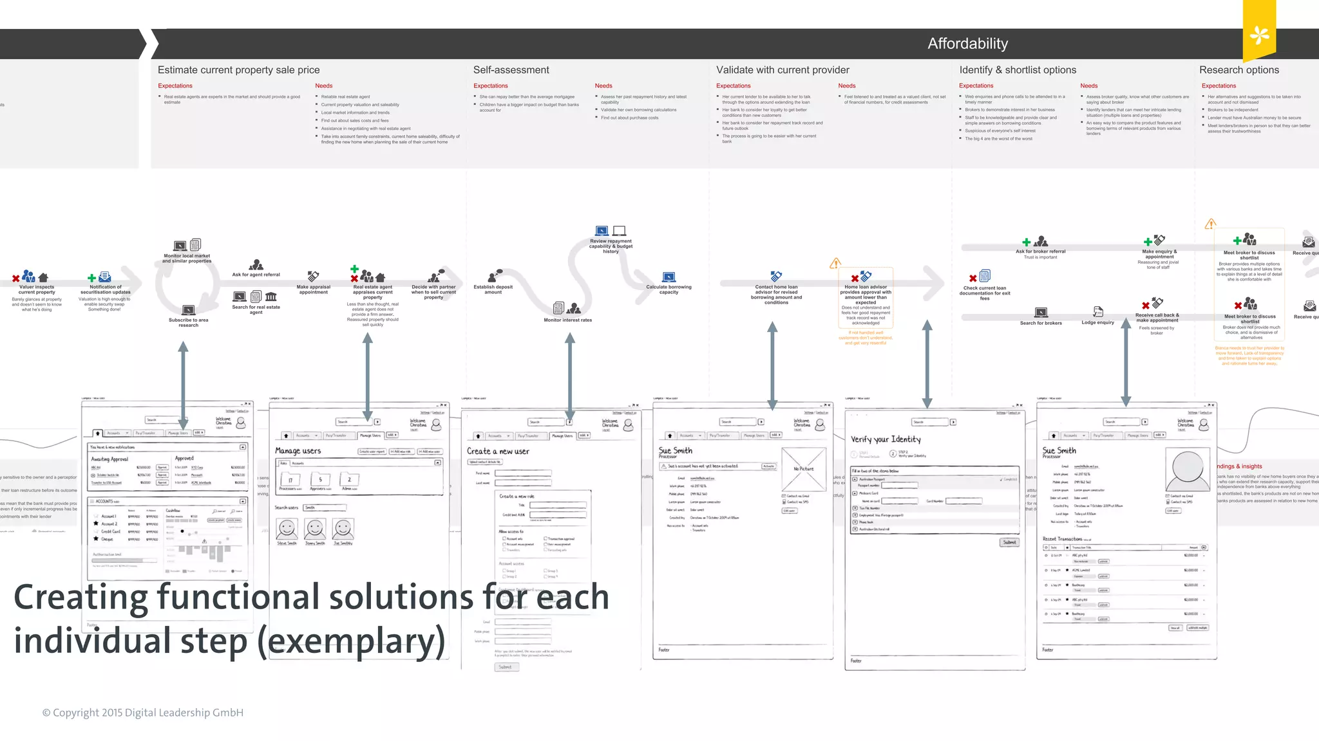Click warning triangle above home loan advisor step
1319x741 pixels.
[835, 263]
